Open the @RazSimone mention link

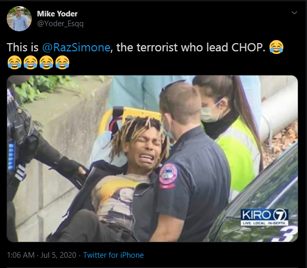click(x=76, y=47)
